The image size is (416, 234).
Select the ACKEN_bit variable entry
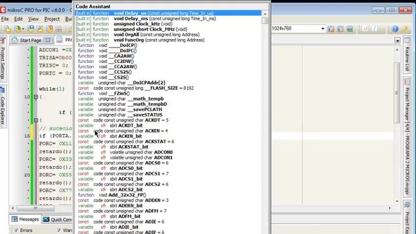click(168, 136)
